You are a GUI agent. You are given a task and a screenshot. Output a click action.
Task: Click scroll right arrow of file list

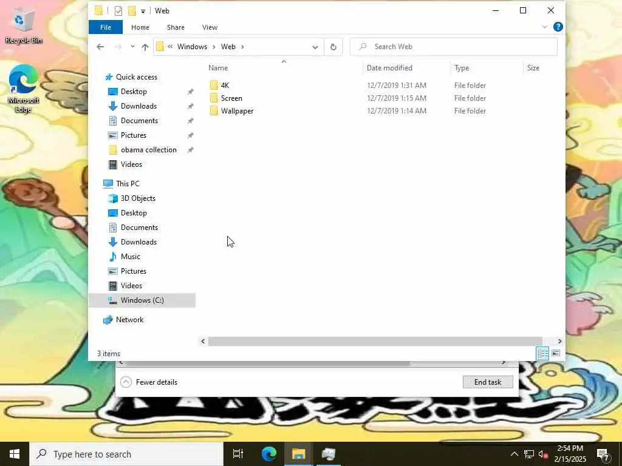559,341
